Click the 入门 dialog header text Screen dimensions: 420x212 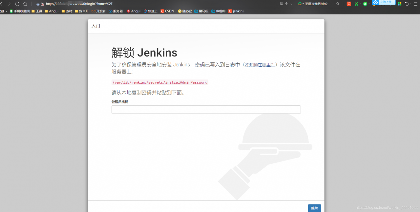(x=96, y=26)
